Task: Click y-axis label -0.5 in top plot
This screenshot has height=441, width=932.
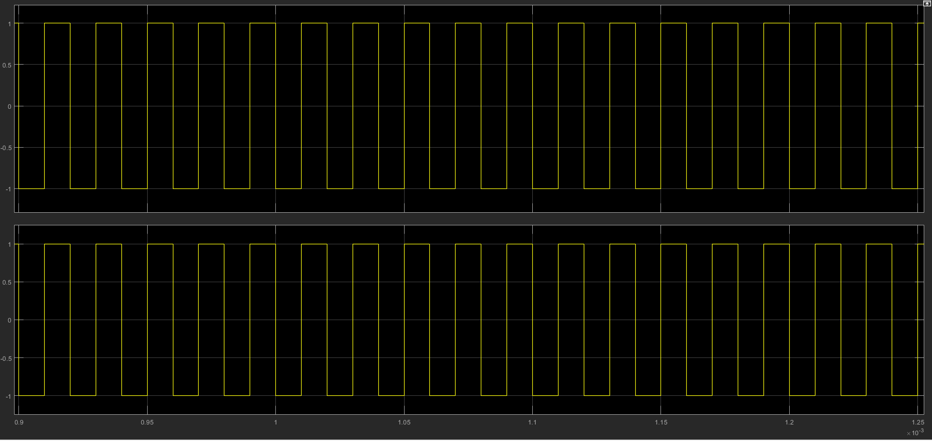Action: click(x=6, y=148)
